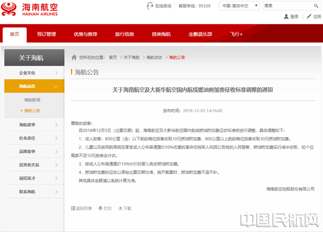Open 预订管理 navigation menu

[46, 35]
